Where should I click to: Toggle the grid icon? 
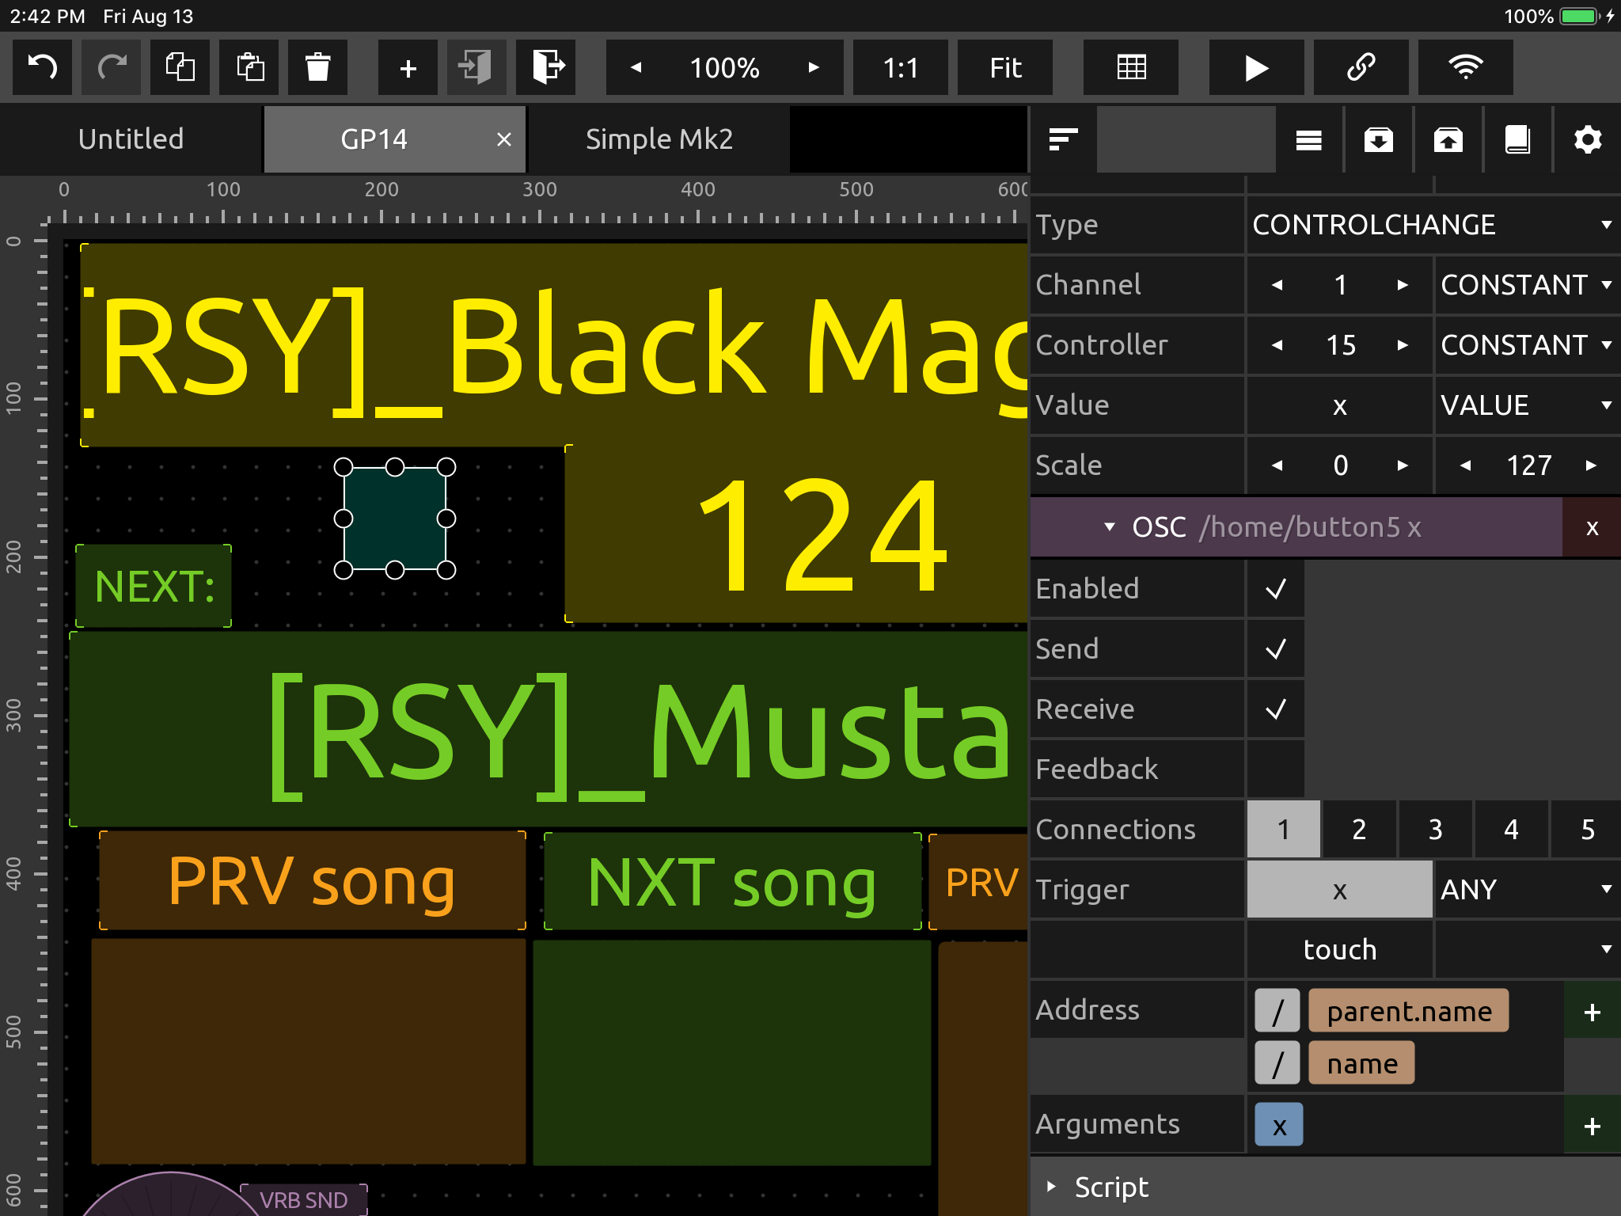click(x=1131, y=67)
